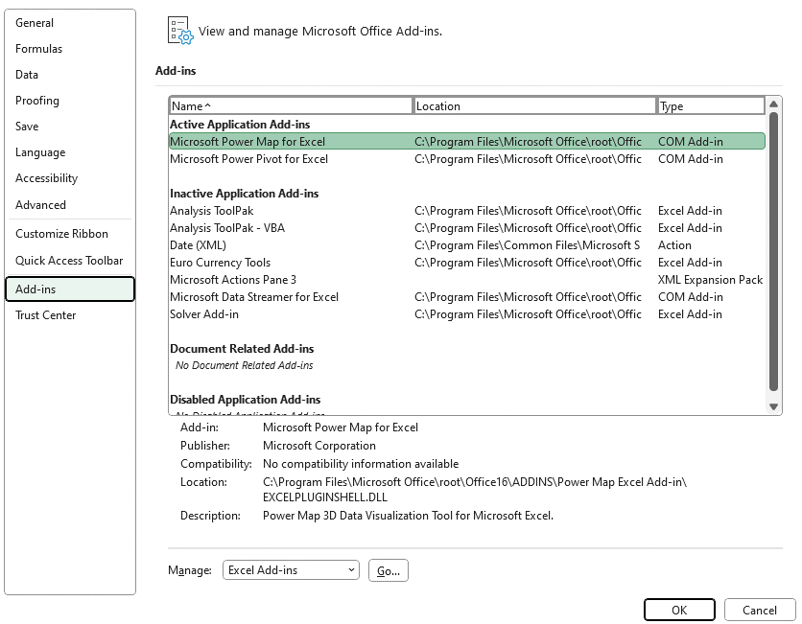This screenshot has width=802, height=624.
Task: Select Microsoft Power Map for Excel row
Action: [x=467, y=142]
